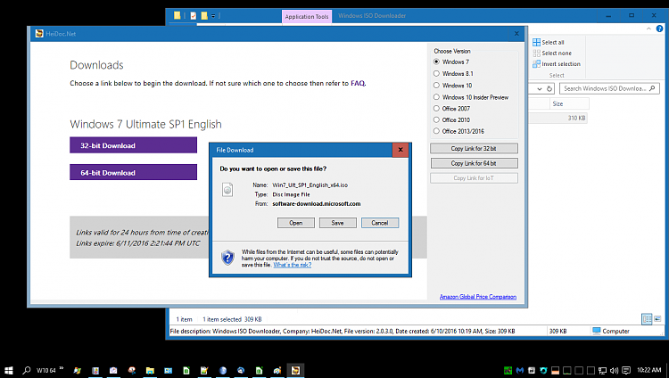The height and width of the screenshot is (378, 669).
Task: Select the Windows 7 radio button
Action: pos(436,62)
